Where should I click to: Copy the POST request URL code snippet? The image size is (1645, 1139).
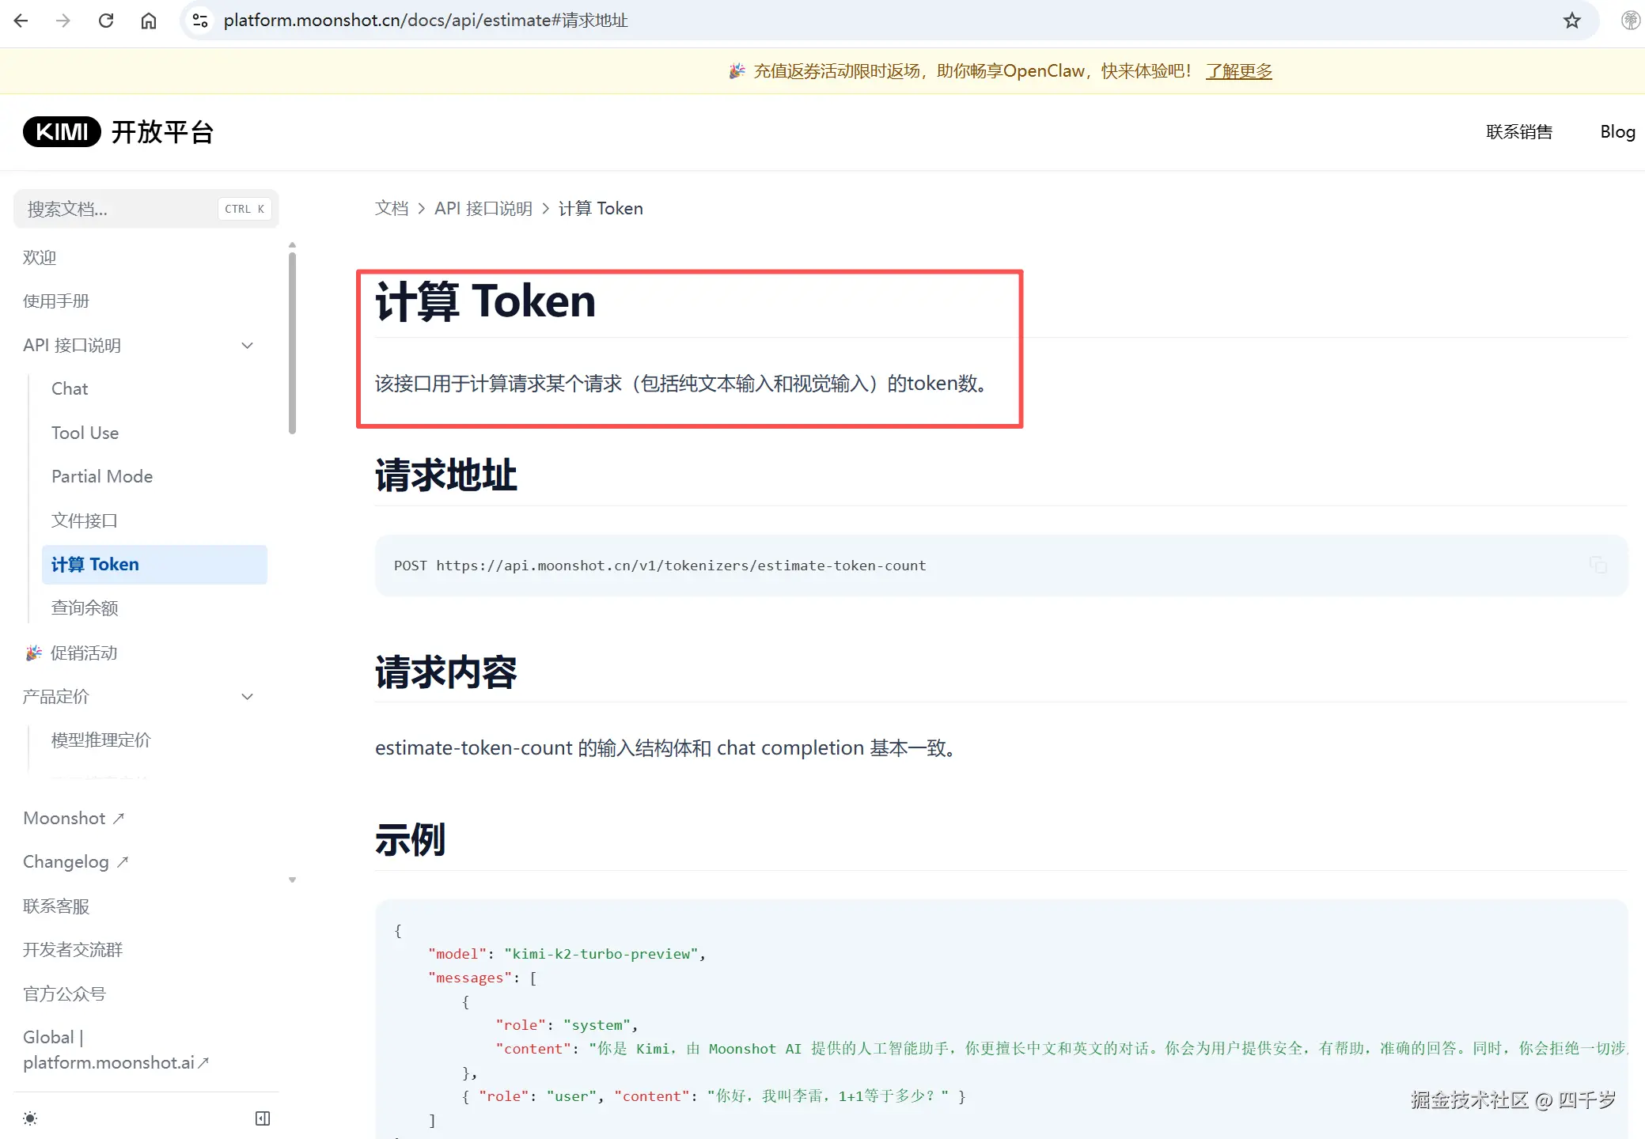click(1599, 566)
